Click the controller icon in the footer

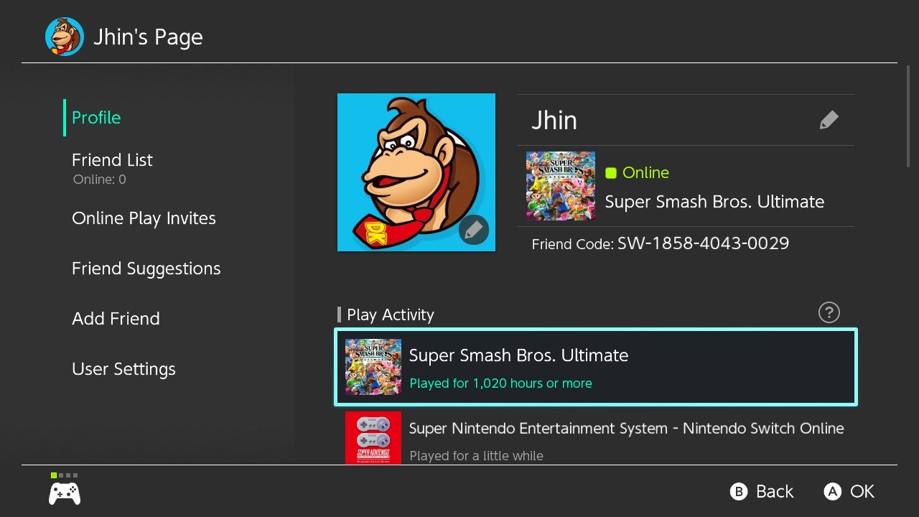65,493
